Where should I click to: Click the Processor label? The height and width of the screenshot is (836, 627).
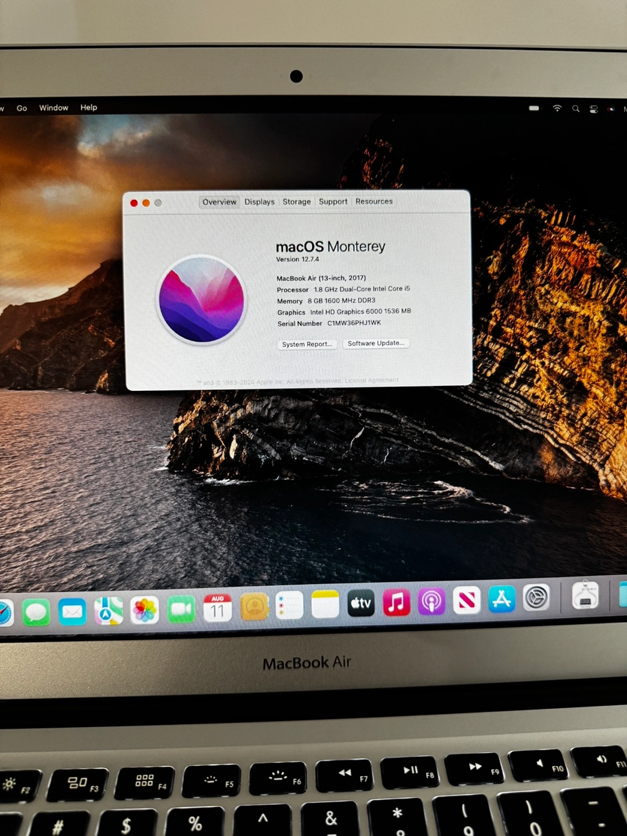pyautogui.click(x=293, y=290)
